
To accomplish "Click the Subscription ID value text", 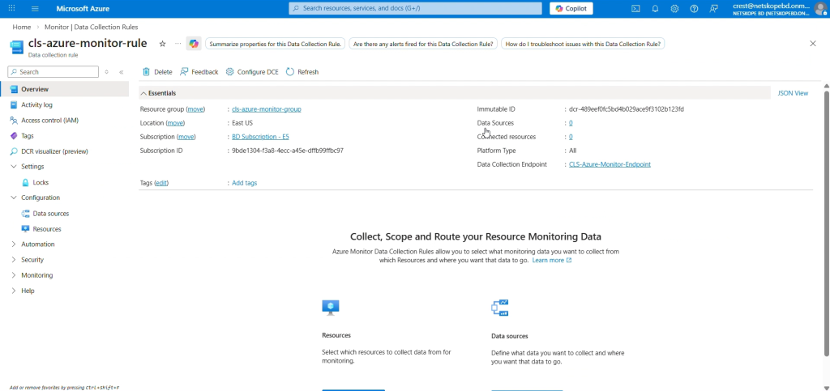I will coord(288,151).
